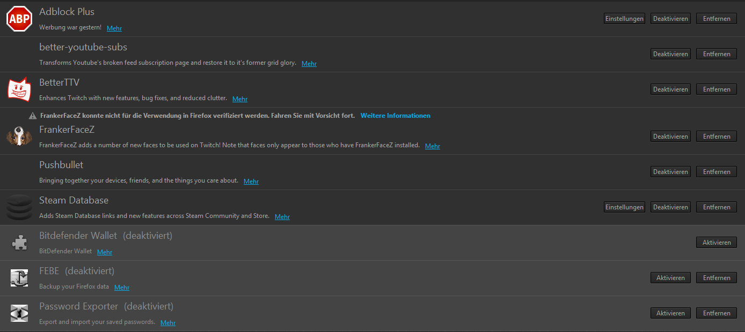The image size is (745, 332).
Task: Deactivate Adblock Plus
Action: click(670, 19)
